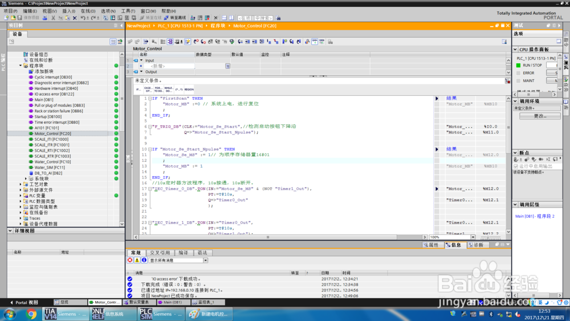Collapse the 调用环境 section

tap(515, 101)
